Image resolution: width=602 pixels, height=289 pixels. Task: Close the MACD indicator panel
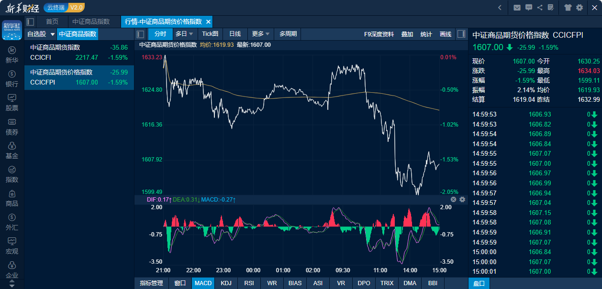[453, 199]
